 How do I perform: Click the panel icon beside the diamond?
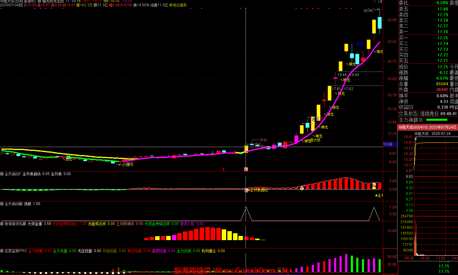pos(380,1)
